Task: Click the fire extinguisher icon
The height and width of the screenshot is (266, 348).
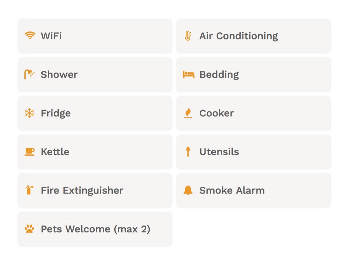Action: tap(29, 190)
